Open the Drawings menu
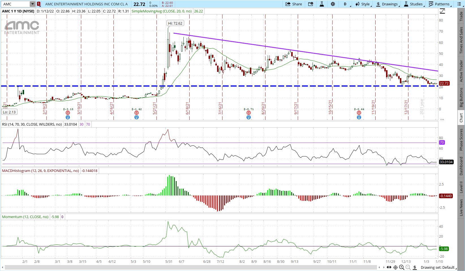Image resolution: width=465 pixels, height=271 pixels. click(x=387, y=4)
